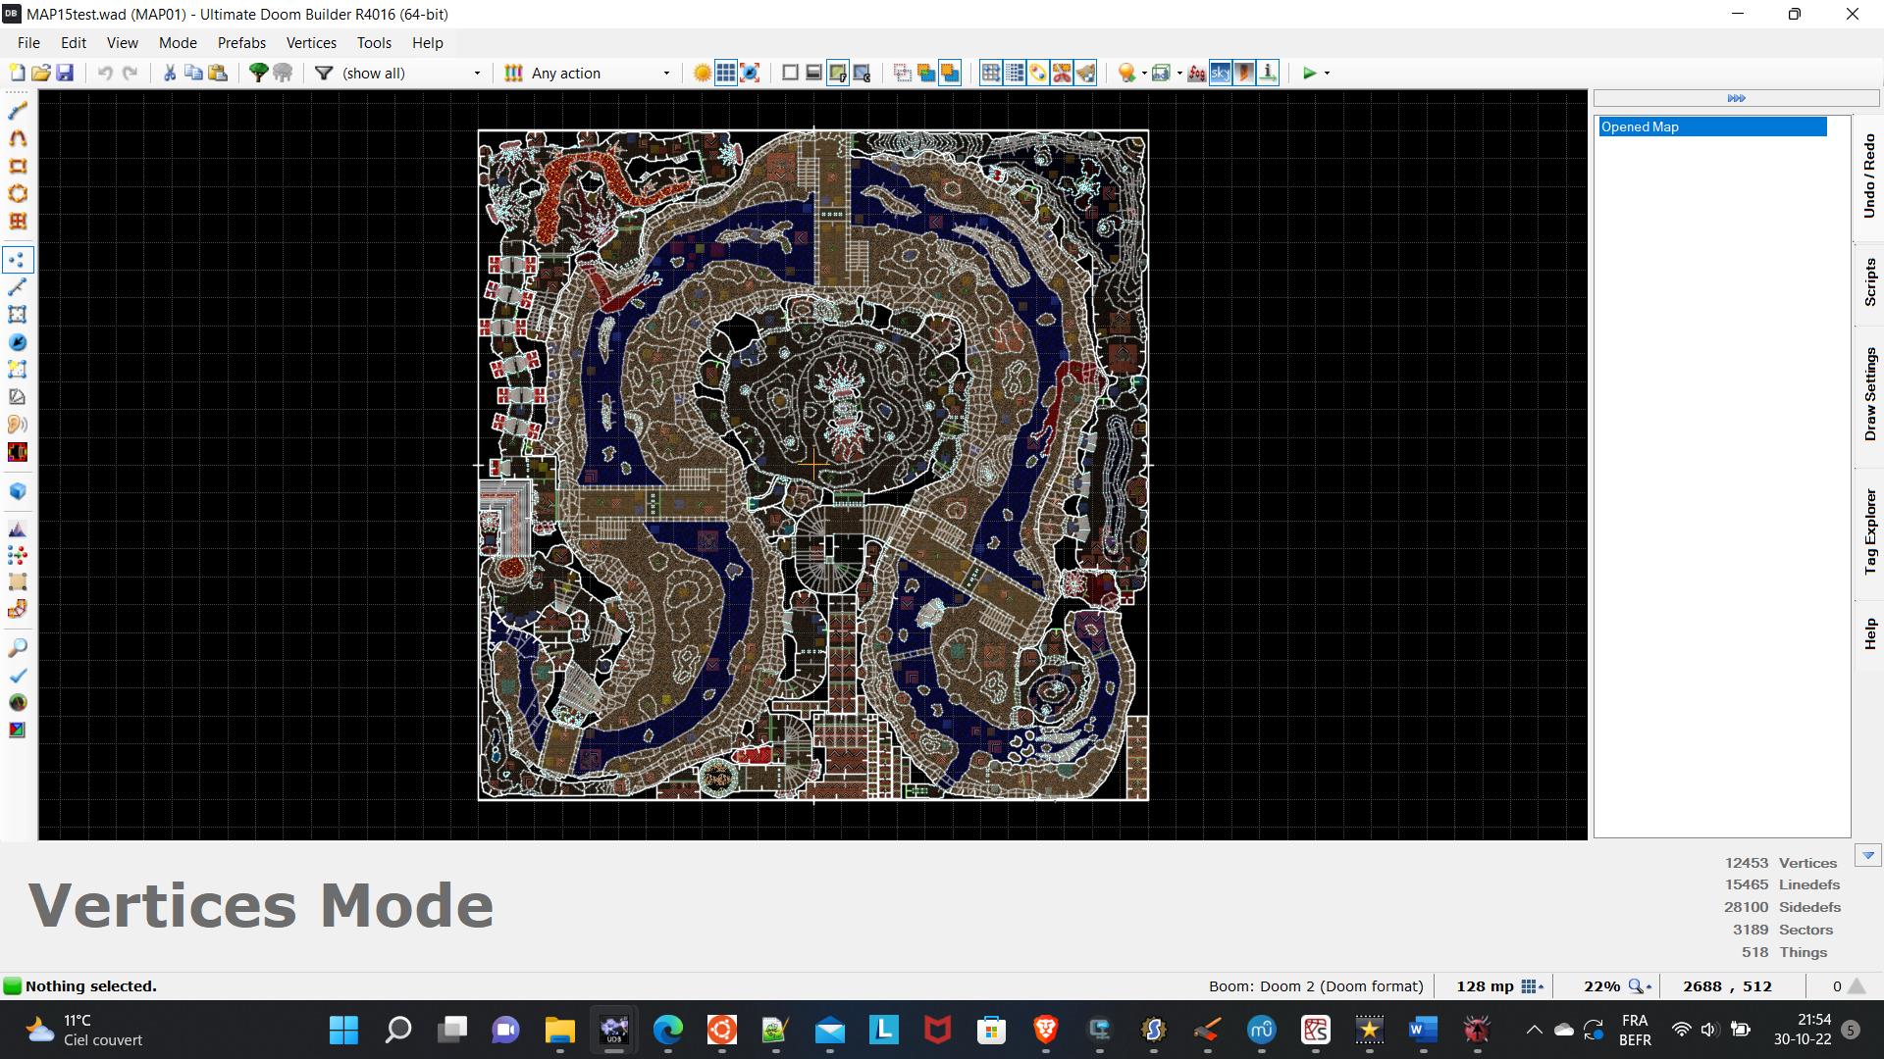
Task: Select the Draw Ellipse tool
Action: tap(18, 193)
